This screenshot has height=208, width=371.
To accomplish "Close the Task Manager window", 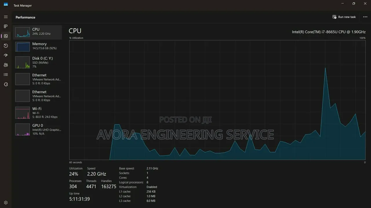I will 365,3.
